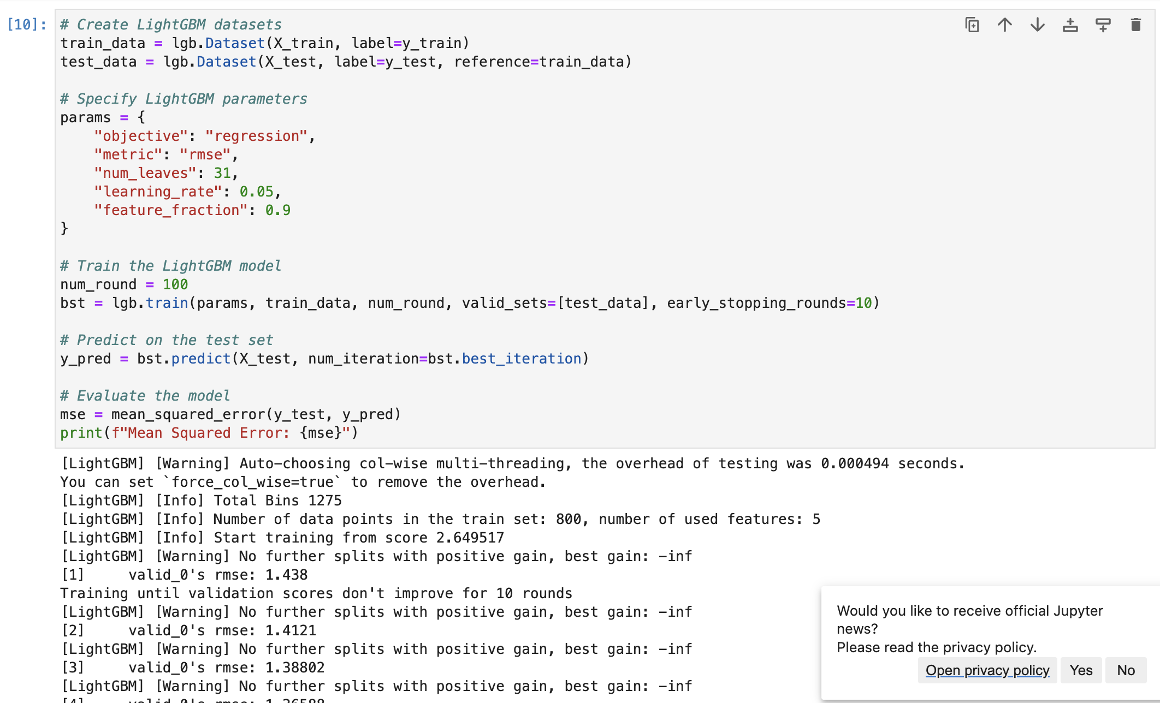This screenshot has height=703, width=1160.
Task: Click the '[2] valid_0's rmse: 1.4121' line
Action: point(188,630)
